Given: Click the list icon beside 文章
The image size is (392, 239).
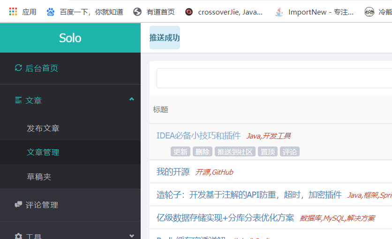Looking at the screenshot, I should 18,100.
